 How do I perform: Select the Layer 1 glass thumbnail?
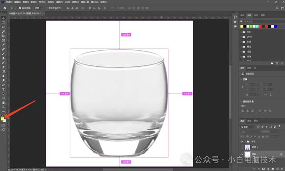coord(248,147)
